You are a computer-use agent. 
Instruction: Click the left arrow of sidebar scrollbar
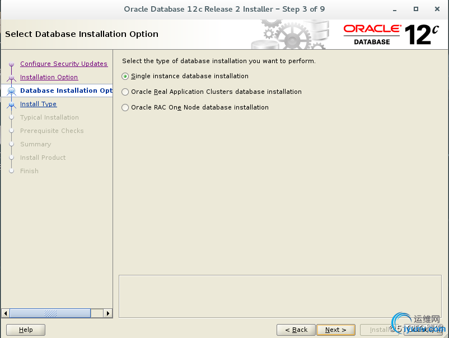point(6,313)
